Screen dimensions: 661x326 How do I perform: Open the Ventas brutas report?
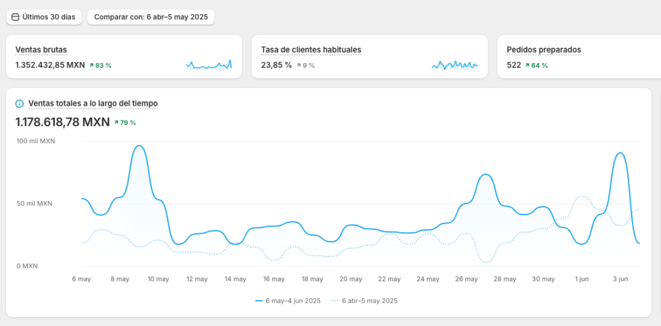[41, 50]
